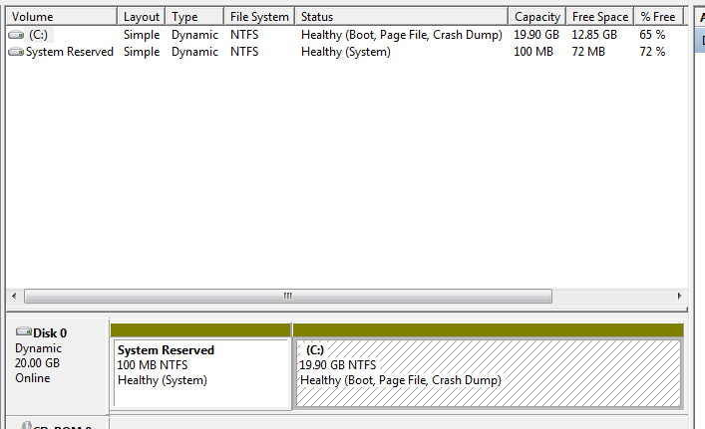Click the 65 % free value

point(652,35)
